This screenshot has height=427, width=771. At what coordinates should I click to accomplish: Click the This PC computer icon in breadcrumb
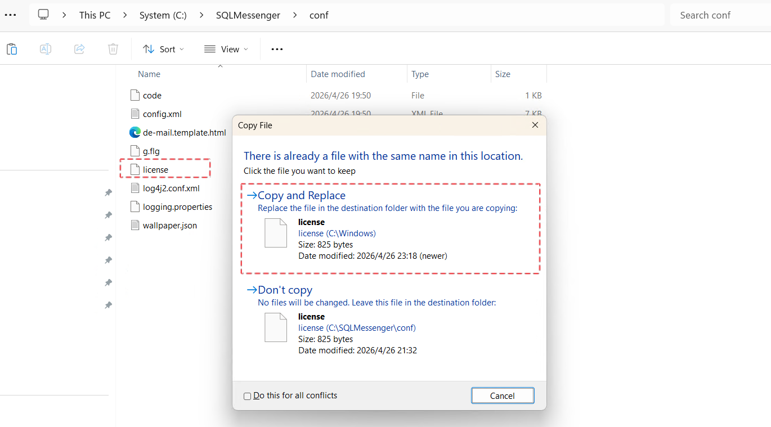(43, 14)
